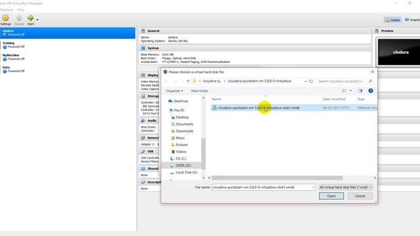Expand the address bar history dropdown
Screen dimensions: 420x236
coord(305,81)
